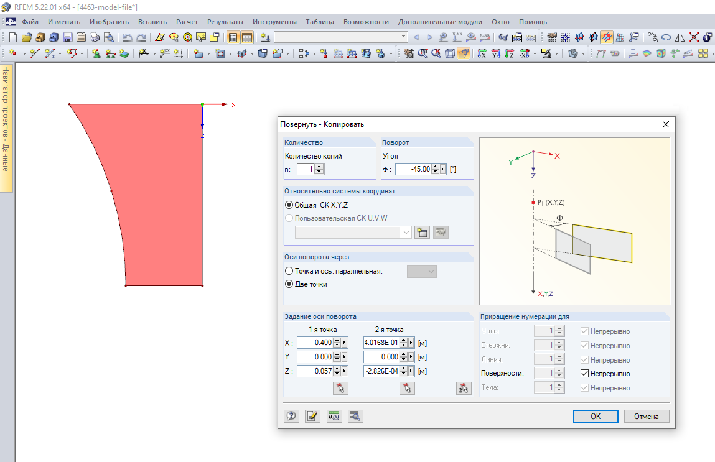Toggle the table view icon
This screenshot has height=462, width=715.
[246, 37]
